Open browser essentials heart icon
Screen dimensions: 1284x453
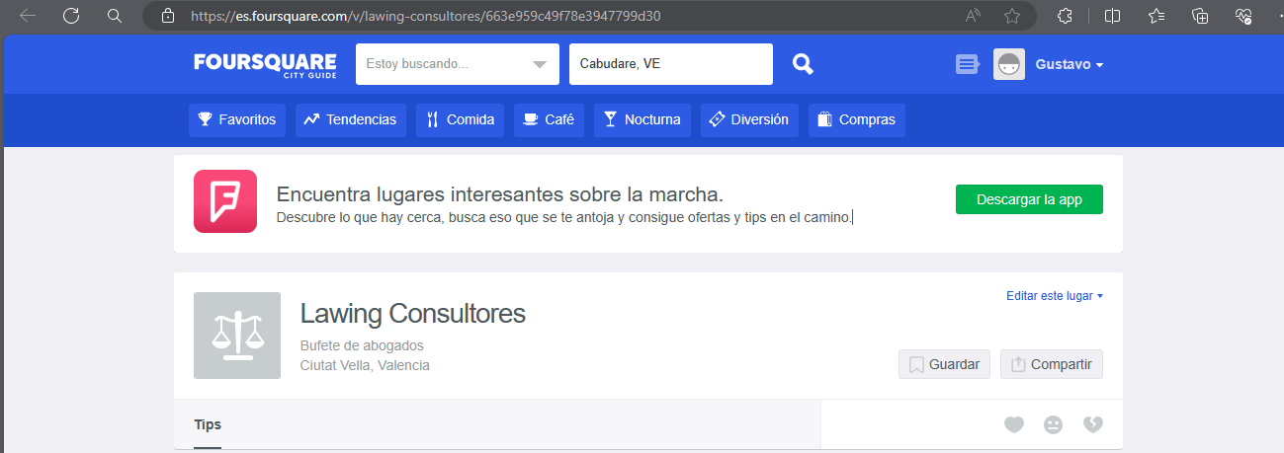click(1244, 16)
